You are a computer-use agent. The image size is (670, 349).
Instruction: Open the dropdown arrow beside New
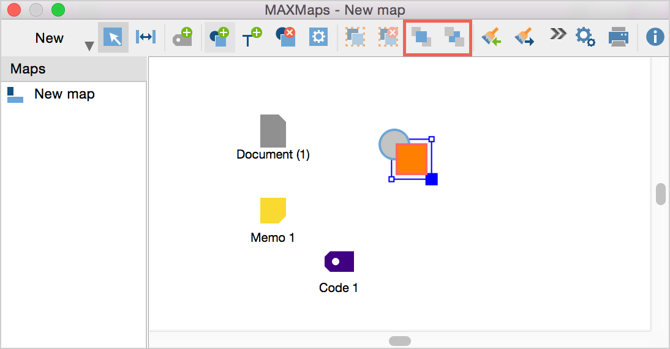click(89, 47)
